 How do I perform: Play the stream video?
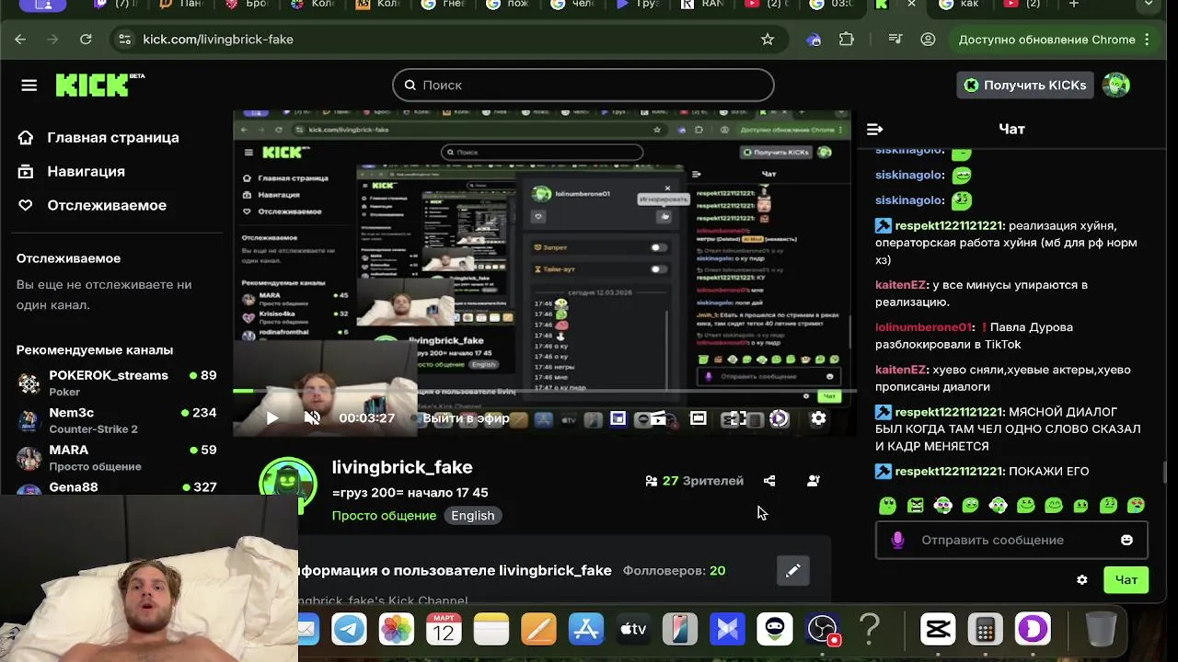point(272,418)
